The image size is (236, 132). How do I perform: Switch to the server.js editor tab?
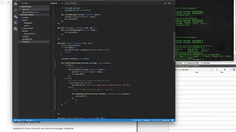pyautogui.click(x=54, y=3)
